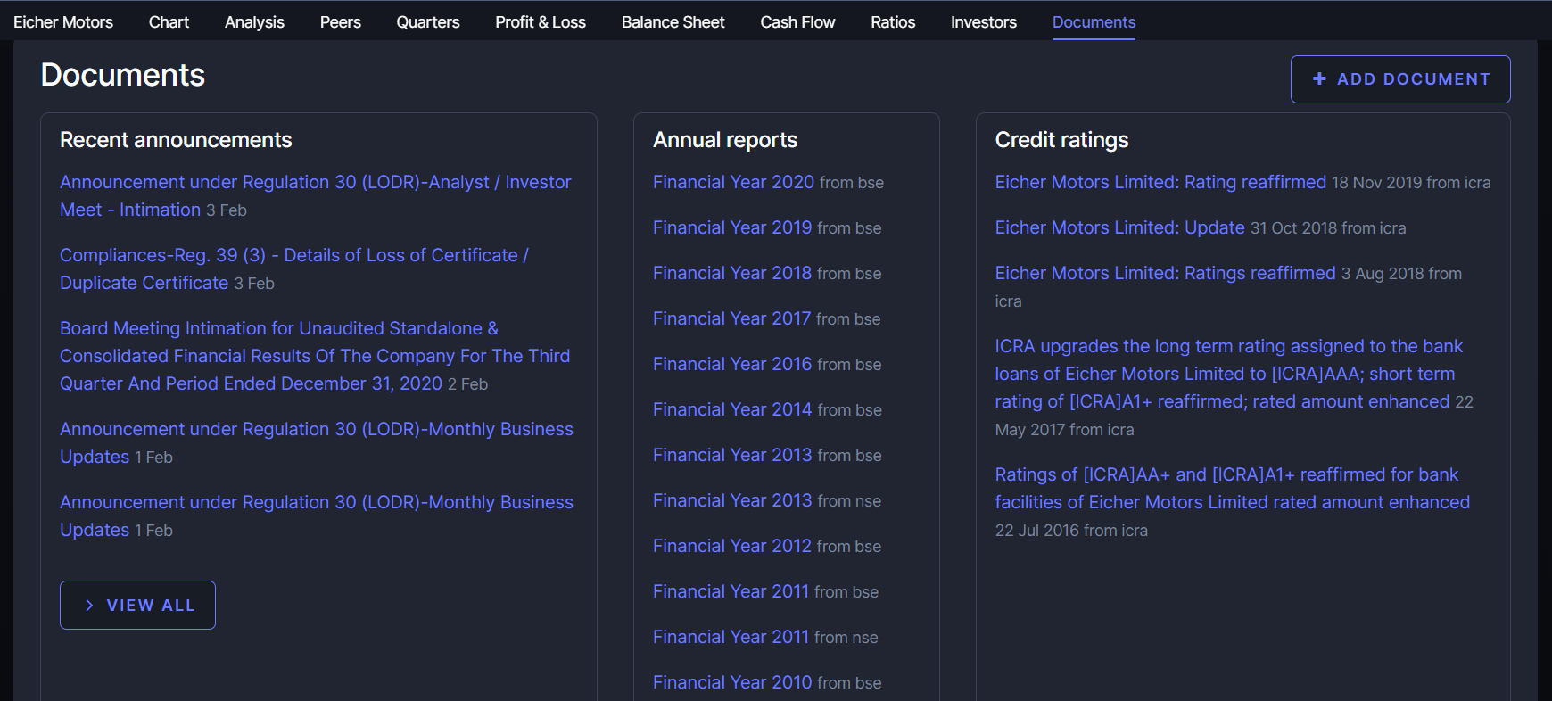Open Financial Year 2018 annual report
The height and width of the screenshot is (701, 1552).
(x=732, y=273)
